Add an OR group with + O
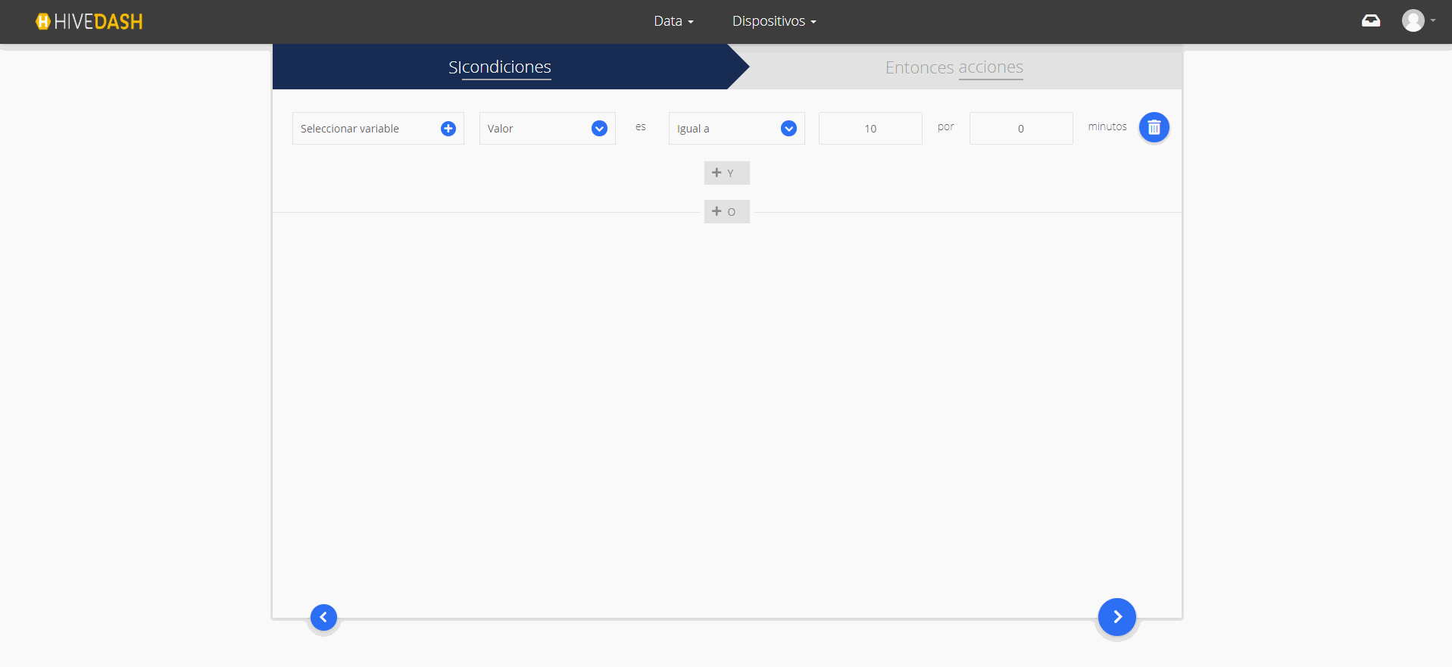1452x667 pixels. (726, 211)
